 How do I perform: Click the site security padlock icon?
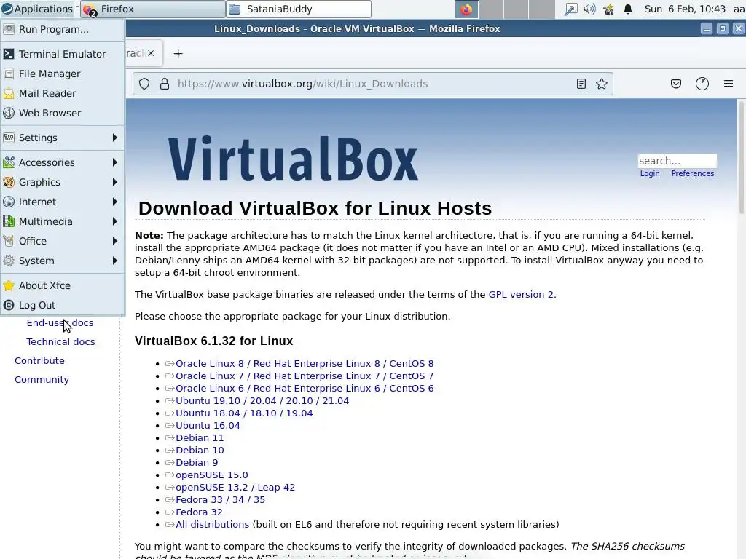(x=165, y=84)
